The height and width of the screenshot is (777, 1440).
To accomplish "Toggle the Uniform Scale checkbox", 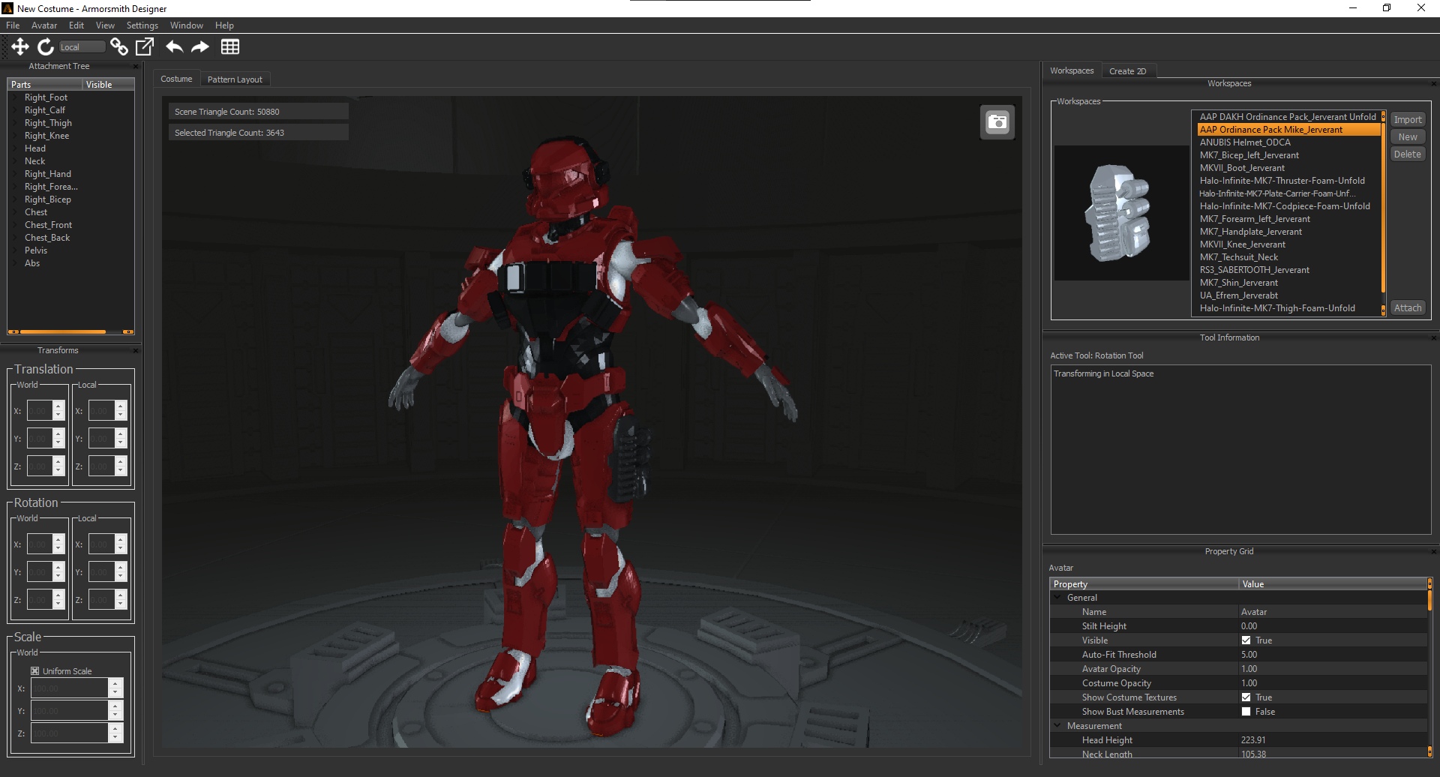I will click(34, 671).
